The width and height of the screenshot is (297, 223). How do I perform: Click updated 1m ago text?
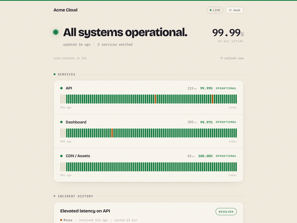coord(77,45)
